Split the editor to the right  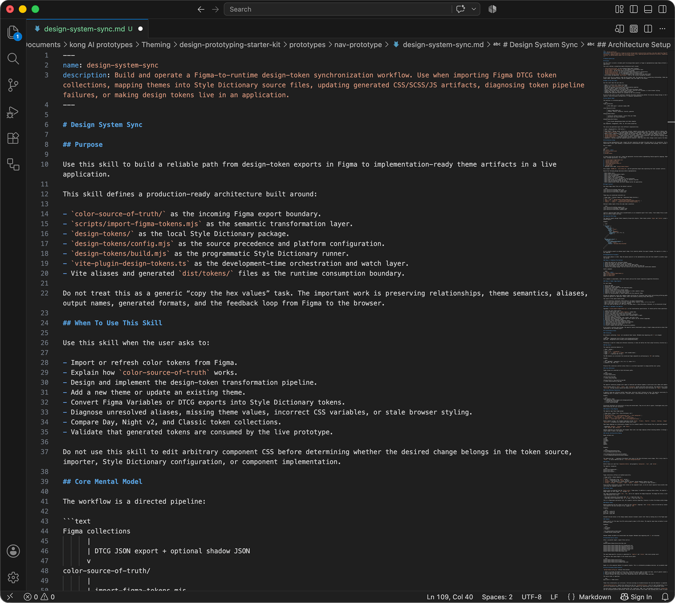(648, 29)
